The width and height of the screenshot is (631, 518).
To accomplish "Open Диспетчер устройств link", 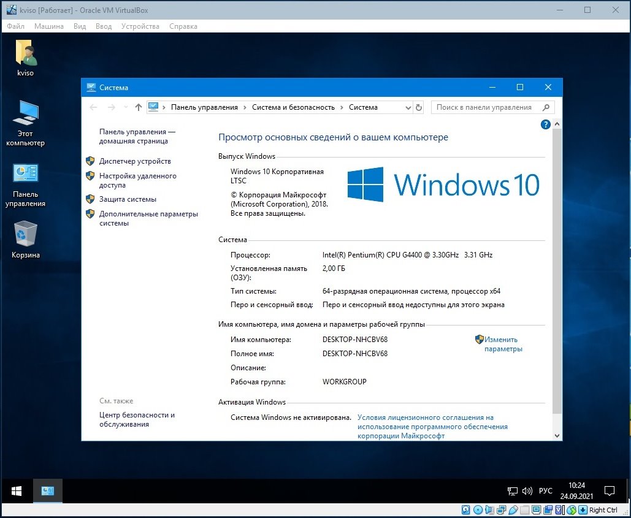I will pyautogui.click(x=135, y=161).
